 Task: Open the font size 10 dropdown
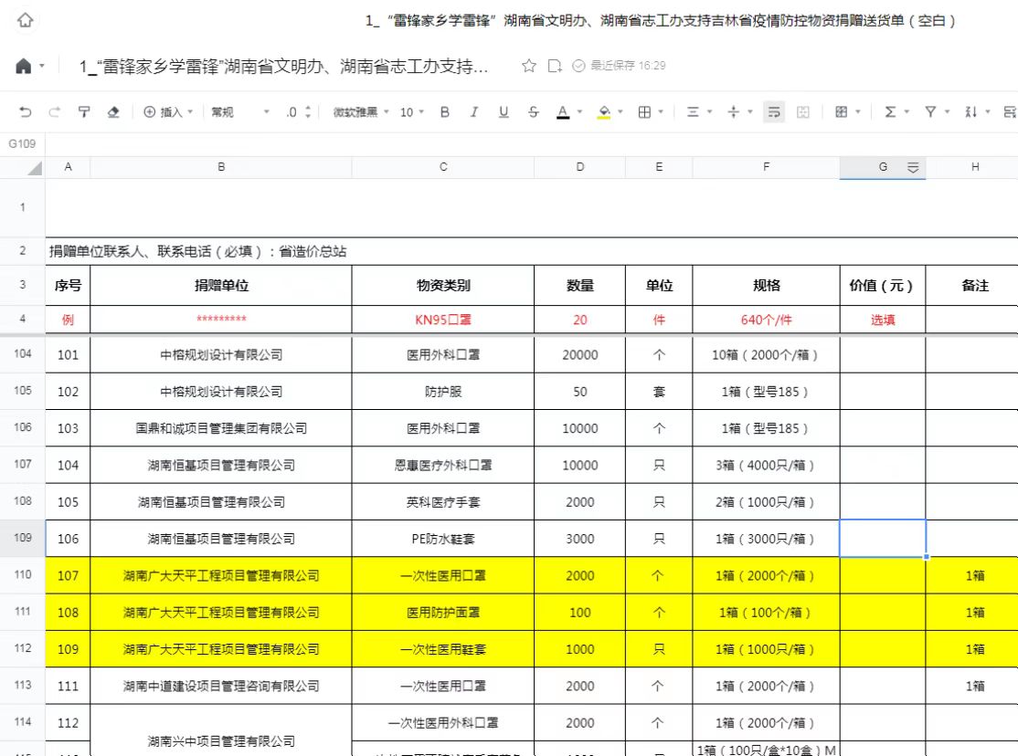click(411, 111)
